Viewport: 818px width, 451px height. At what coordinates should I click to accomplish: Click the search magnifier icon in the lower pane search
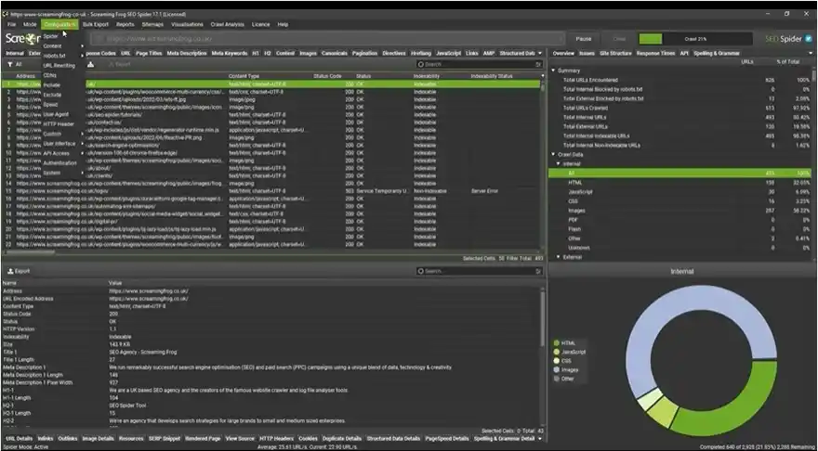click(420, 271)
